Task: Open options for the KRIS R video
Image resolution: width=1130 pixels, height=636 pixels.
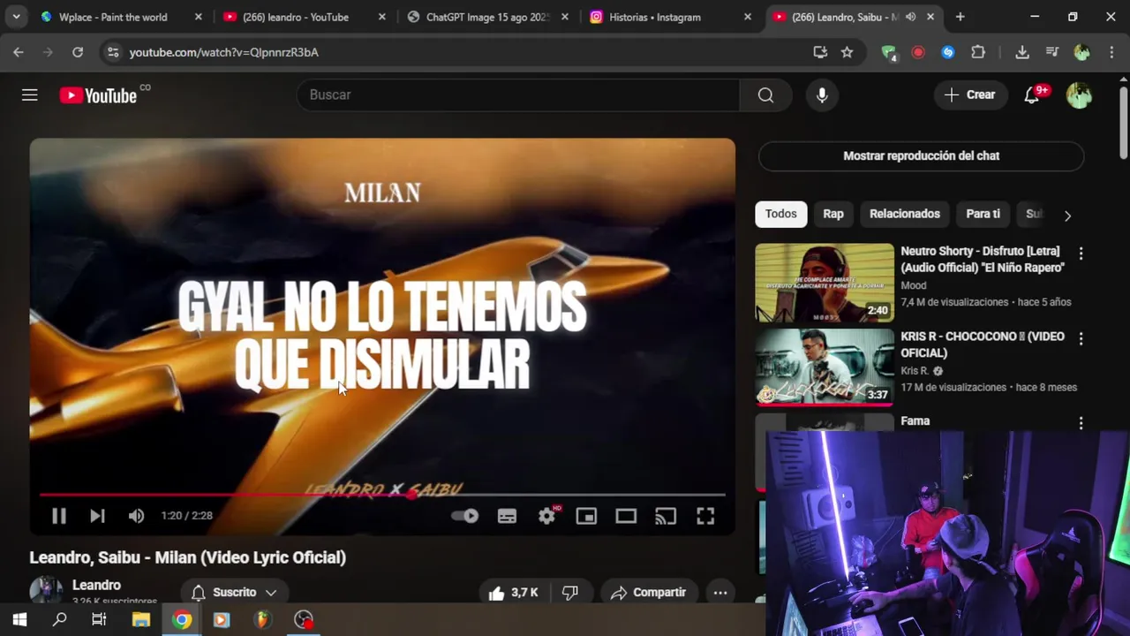Action: [x=1081, y=338]
